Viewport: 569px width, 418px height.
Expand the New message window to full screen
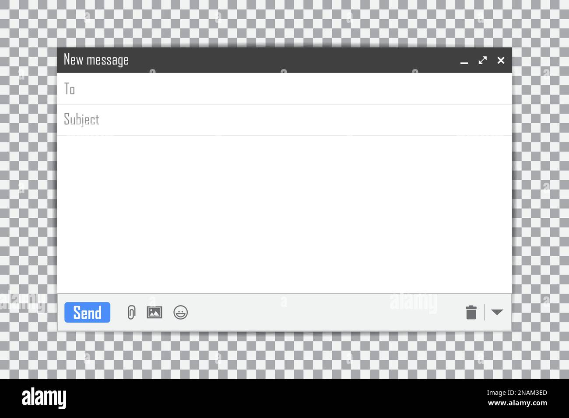pyautogui.click(x=482, y=60)
